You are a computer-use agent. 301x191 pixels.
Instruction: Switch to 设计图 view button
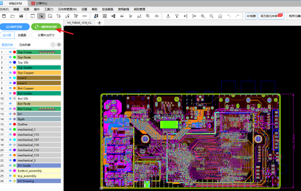[x=7, y=35]
